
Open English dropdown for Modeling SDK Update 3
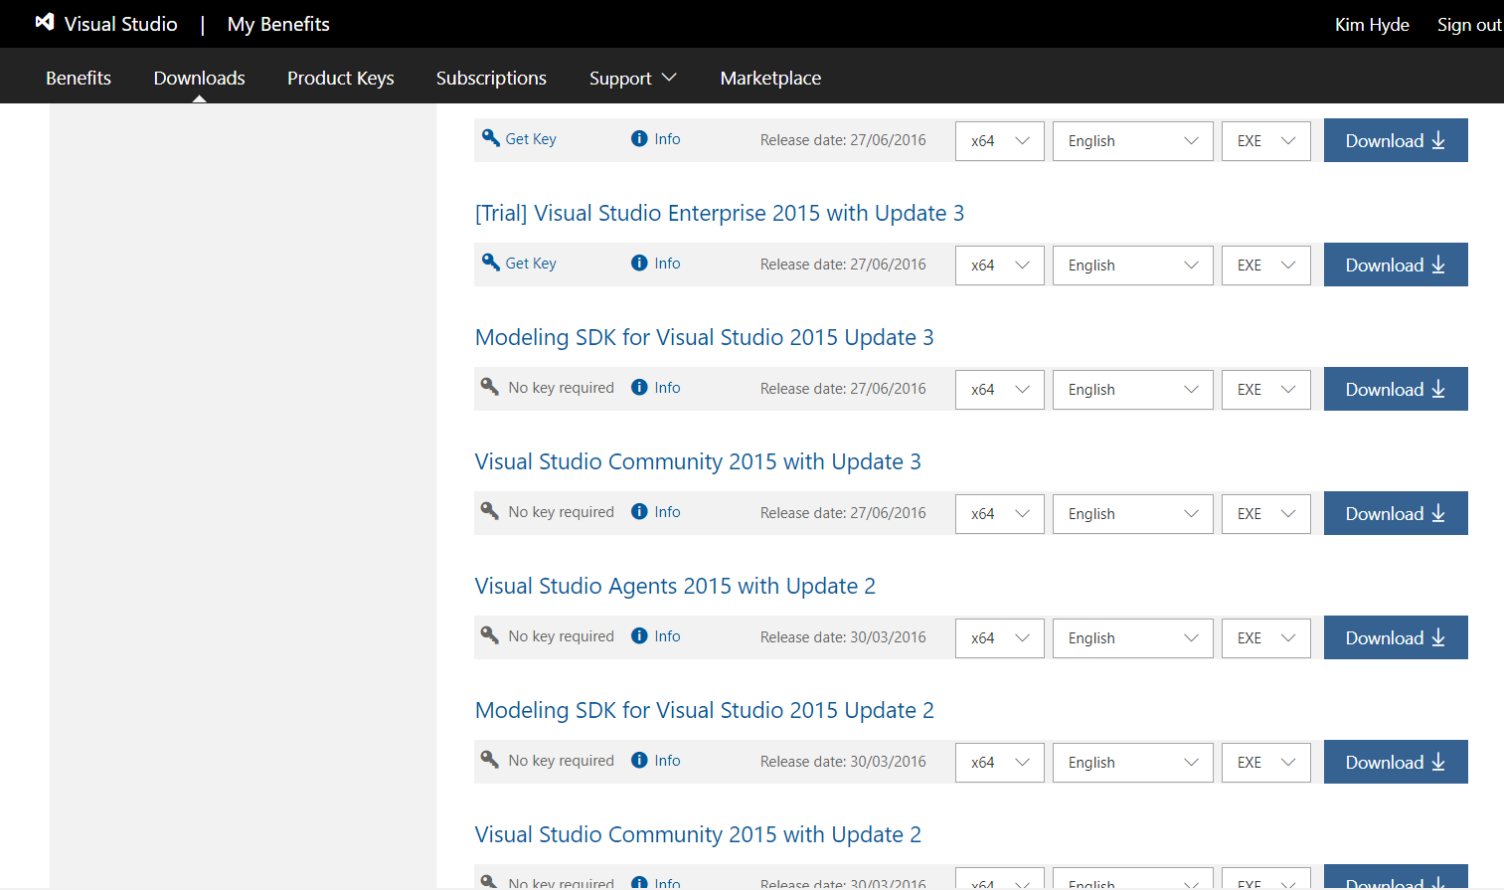coord(1133,390)
